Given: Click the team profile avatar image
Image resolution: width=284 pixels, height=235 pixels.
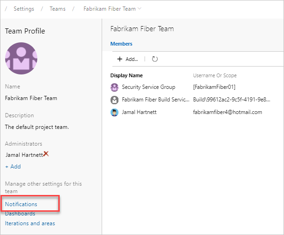Looking at the screenshot, I should coord(21,58).
